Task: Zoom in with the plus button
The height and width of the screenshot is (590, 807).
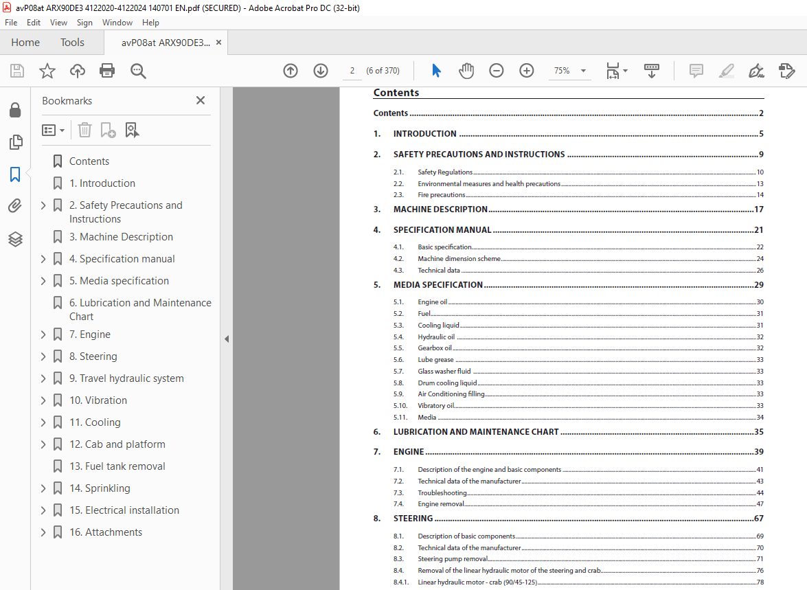Action: click(x=527, y=71)
